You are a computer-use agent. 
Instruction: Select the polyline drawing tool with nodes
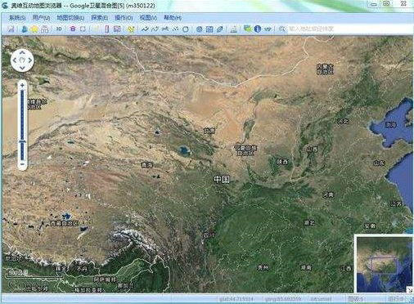(x=155, y=29)
